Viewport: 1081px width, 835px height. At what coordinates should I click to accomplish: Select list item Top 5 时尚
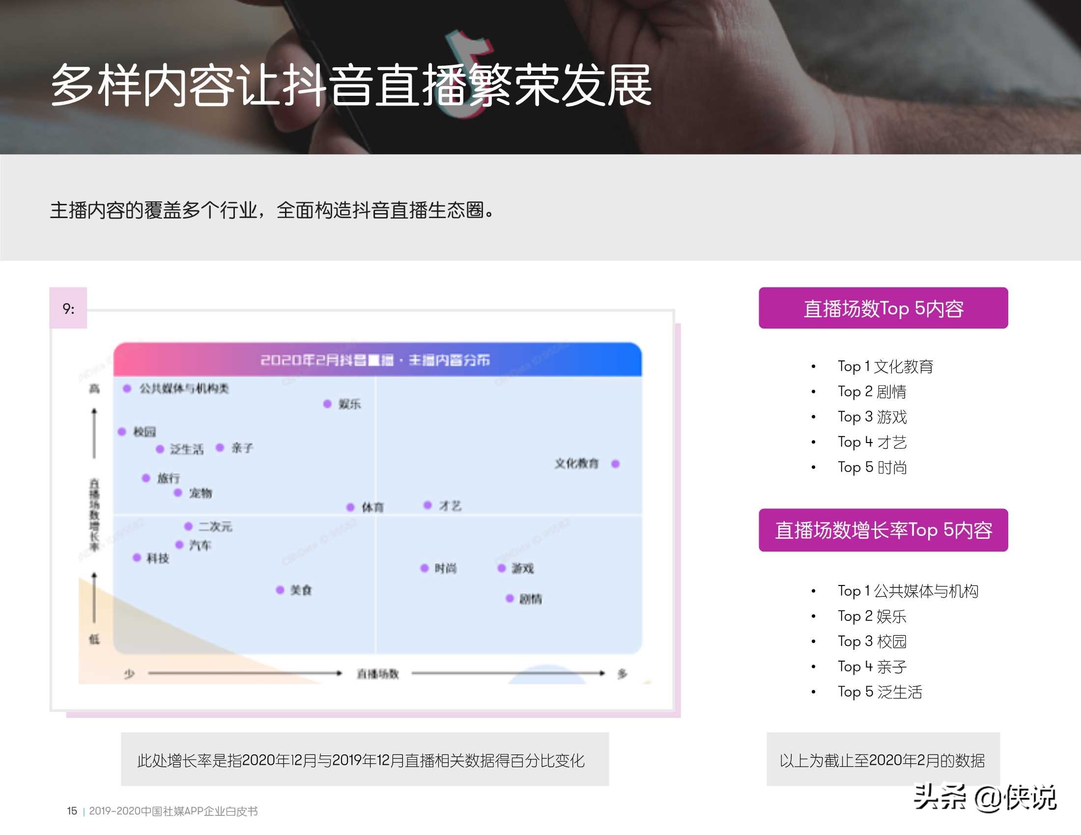tap(872, 468)
